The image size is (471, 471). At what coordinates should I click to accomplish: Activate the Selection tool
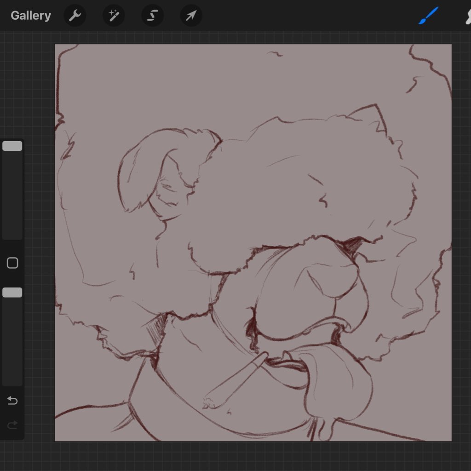point(152,15)
